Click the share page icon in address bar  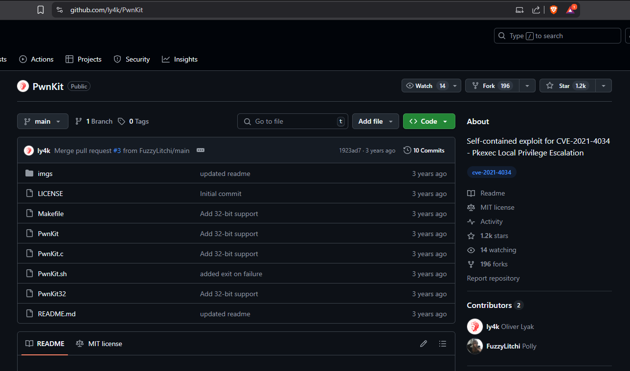coord(536,10)
